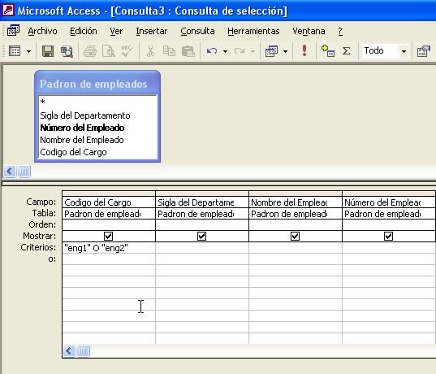
Task: Open the ? help menu
Action: pyautogui.click(x=340, y=31)
